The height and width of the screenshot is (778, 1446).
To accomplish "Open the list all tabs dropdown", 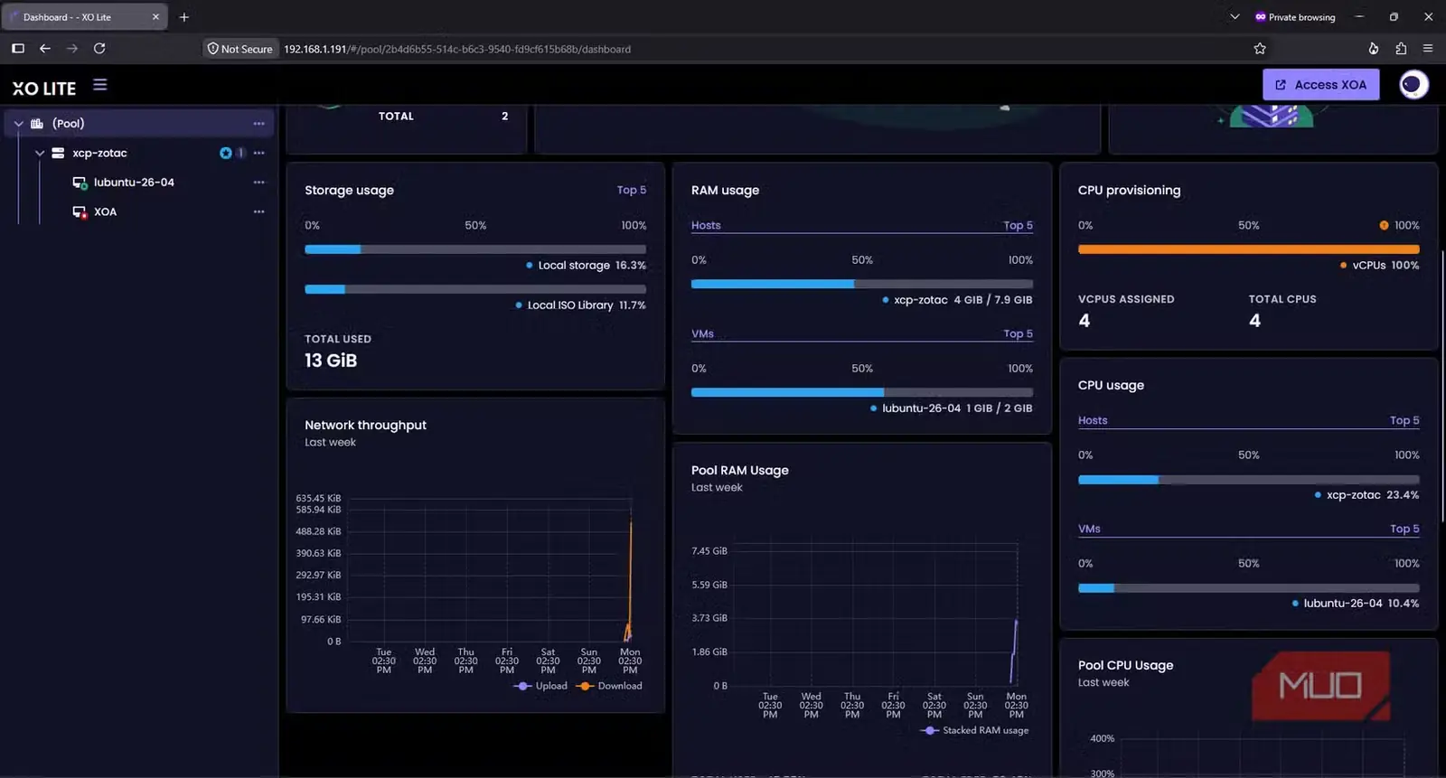I will pyautogui.click(x=1235, y=17).
